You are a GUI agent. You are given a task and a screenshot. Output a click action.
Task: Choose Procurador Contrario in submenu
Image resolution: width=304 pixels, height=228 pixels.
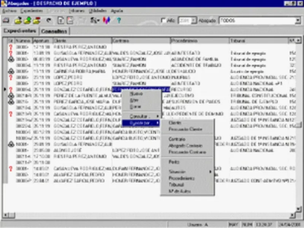tap(187, 152)
